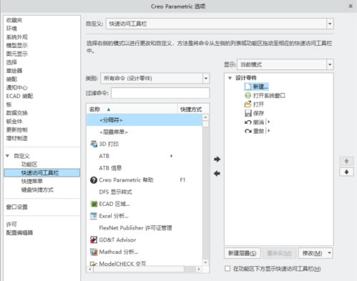Open 数据交换 options category
Image resolution: width=357 pixels, height=281 pixels.
tap(17, 113)
